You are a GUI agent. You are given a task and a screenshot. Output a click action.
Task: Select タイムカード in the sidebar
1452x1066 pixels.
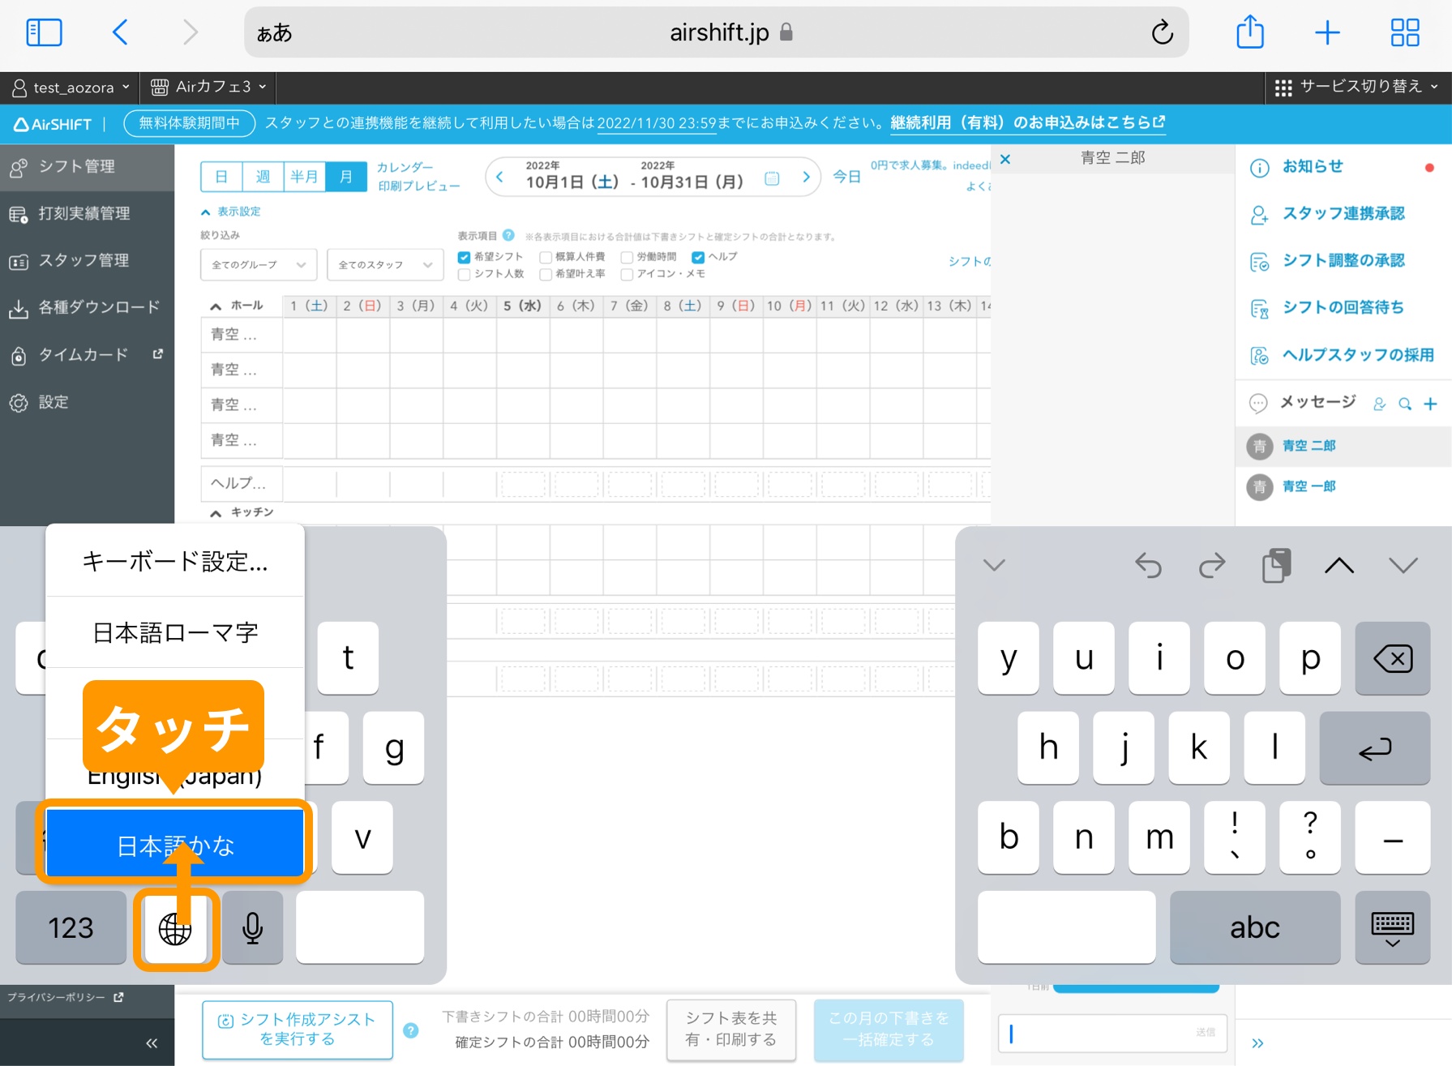[x=83, y=354]
